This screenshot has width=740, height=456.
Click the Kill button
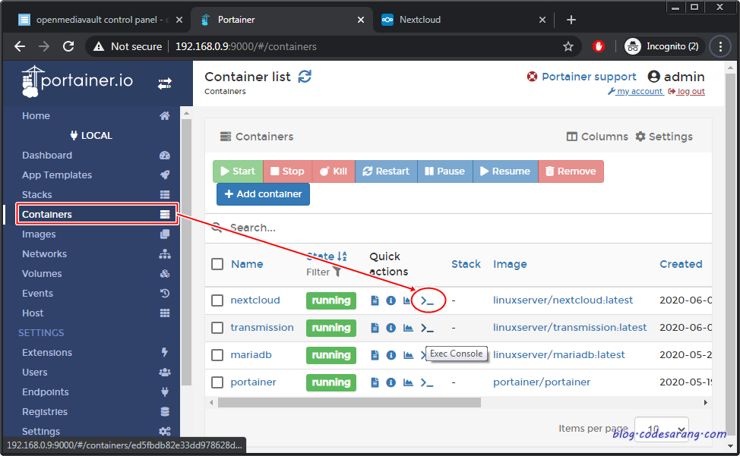(334, 171)
